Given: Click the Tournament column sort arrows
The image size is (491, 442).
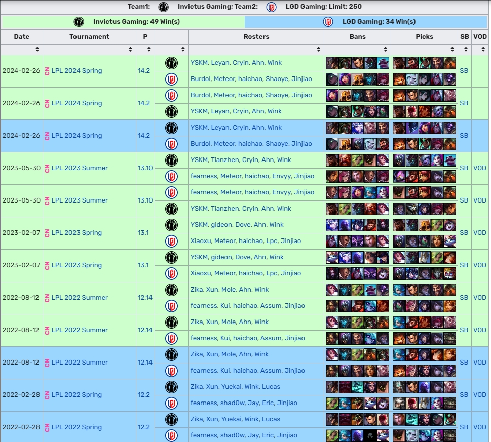Looking at the screenshot, I should 130,49.
